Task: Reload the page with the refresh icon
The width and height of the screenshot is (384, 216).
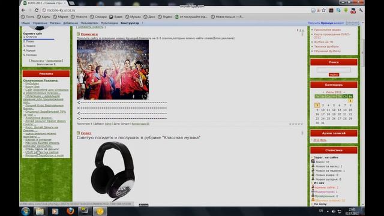Action: tap(37, 10)
